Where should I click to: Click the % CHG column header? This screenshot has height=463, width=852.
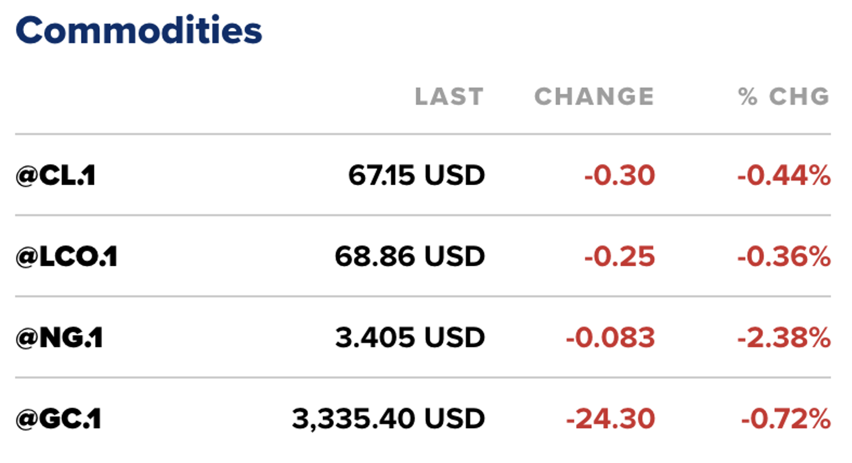783,97
